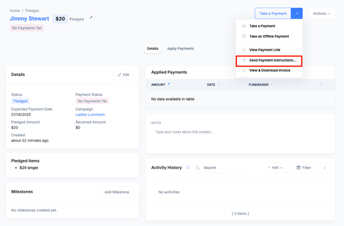Click 'No milestones created yet.' text

34,210
